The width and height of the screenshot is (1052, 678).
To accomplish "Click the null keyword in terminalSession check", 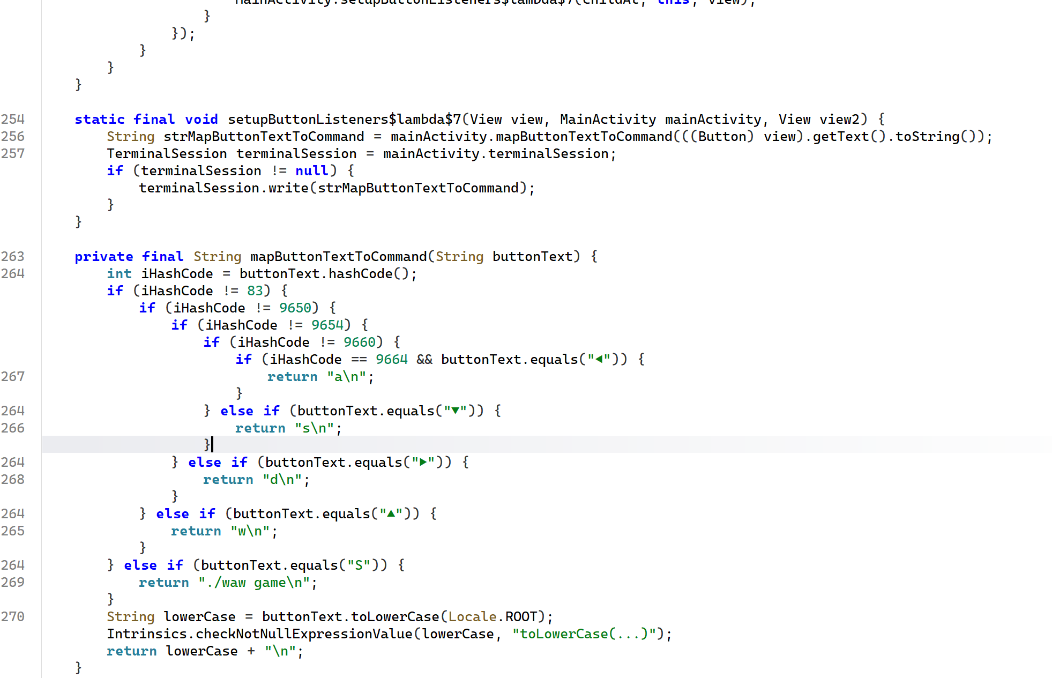I will 311,171.
